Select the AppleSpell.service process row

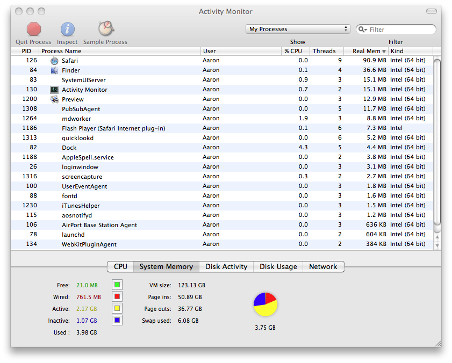point(222,157)
